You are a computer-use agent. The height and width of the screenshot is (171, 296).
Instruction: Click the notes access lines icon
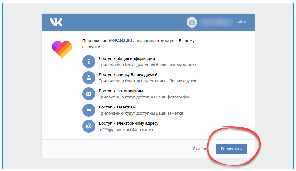[88, 110]
